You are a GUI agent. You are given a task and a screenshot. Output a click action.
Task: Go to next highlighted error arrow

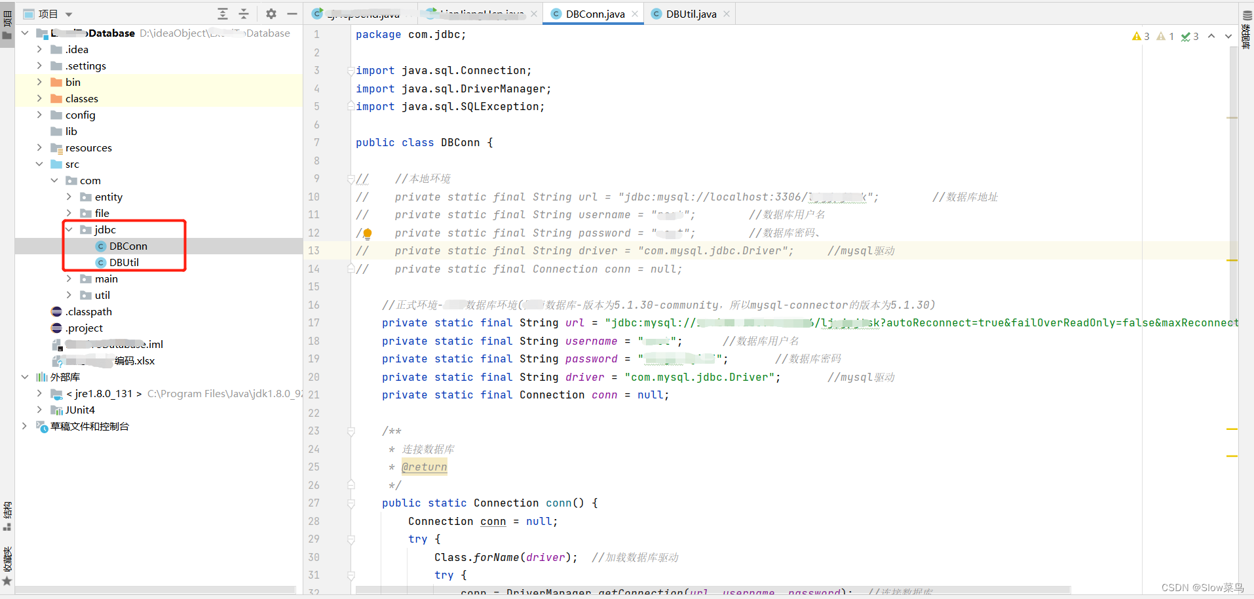pyautogui.click(x=1228, y=36)
